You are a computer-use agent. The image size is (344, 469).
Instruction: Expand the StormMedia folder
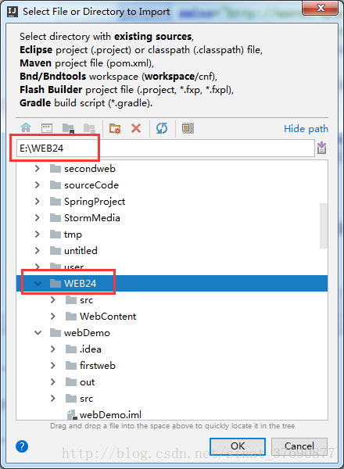(38, 218)
